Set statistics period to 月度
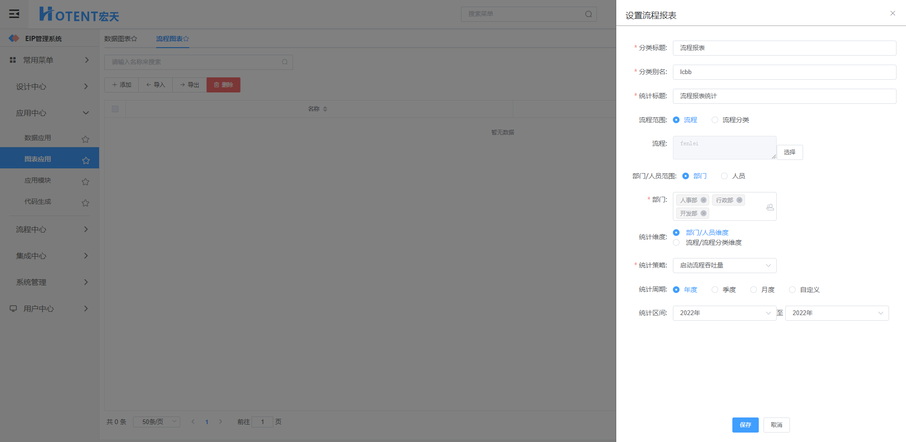 [754, 290]
